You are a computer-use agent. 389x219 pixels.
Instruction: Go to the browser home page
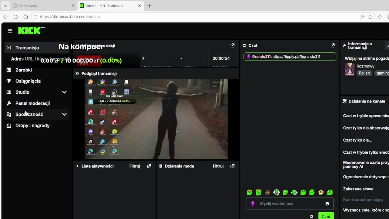coord(26,17)
